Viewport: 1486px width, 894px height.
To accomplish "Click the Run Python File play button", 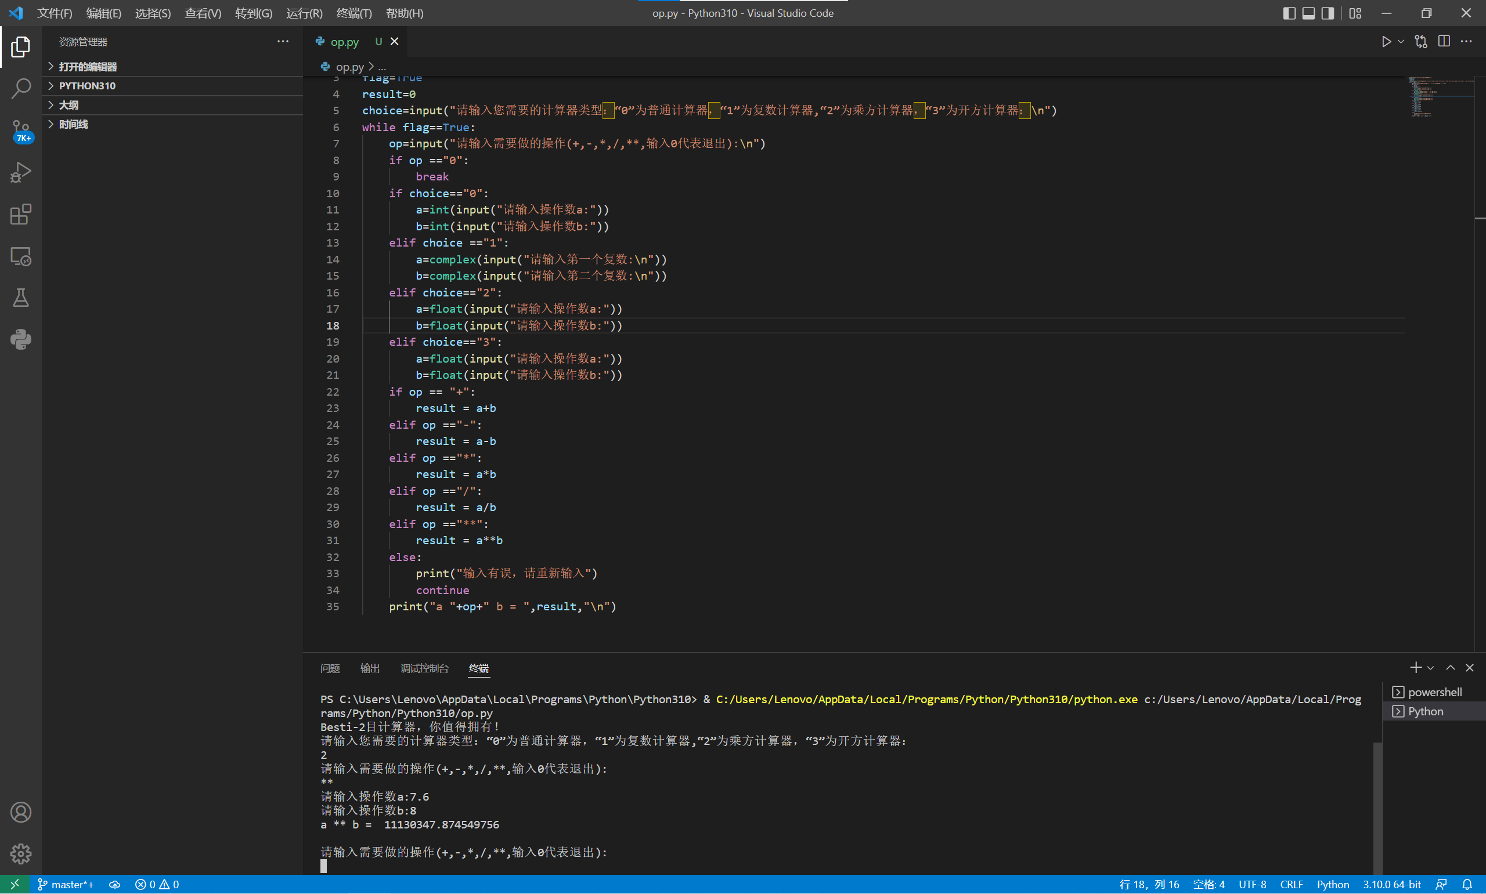I will pos(1386,42).
